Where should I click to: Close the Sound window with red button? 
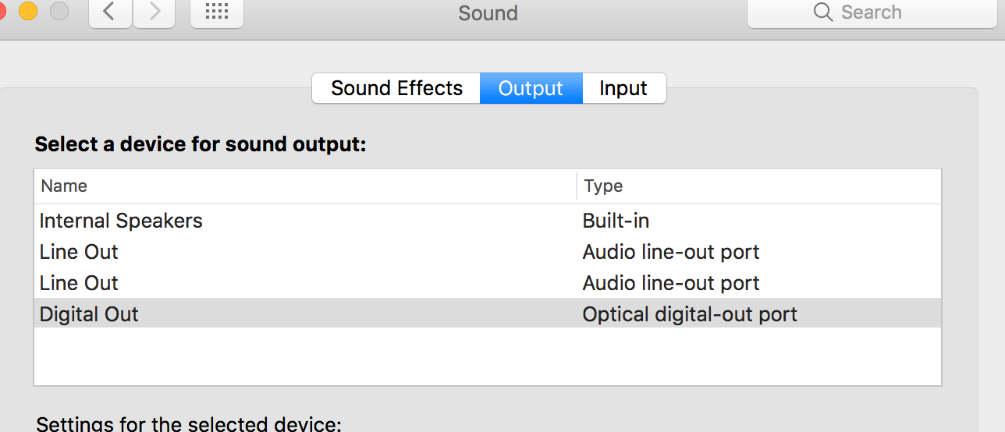click(x=2, y=9)
